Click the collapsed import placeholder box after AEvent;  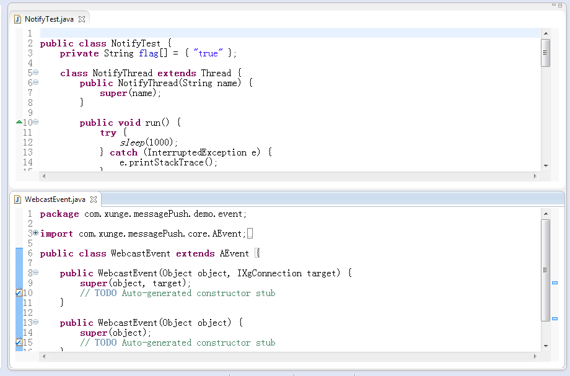click(250, 234)
